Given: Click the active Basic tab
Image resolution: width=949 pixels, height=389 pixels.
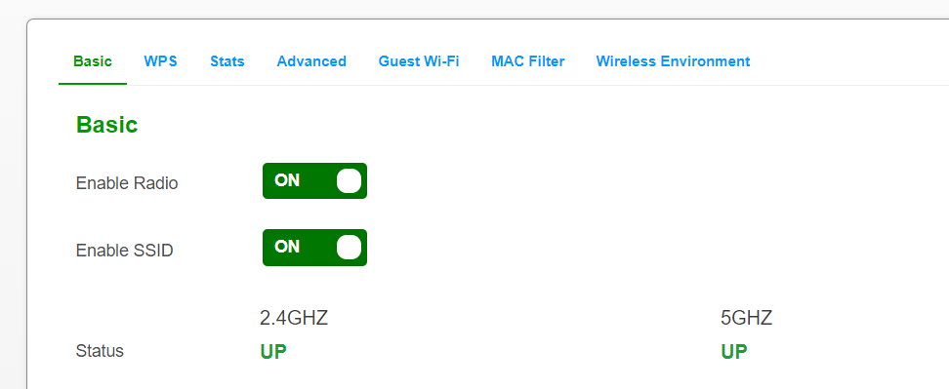Looking at the screenshot, I should (x=93, y=61).
